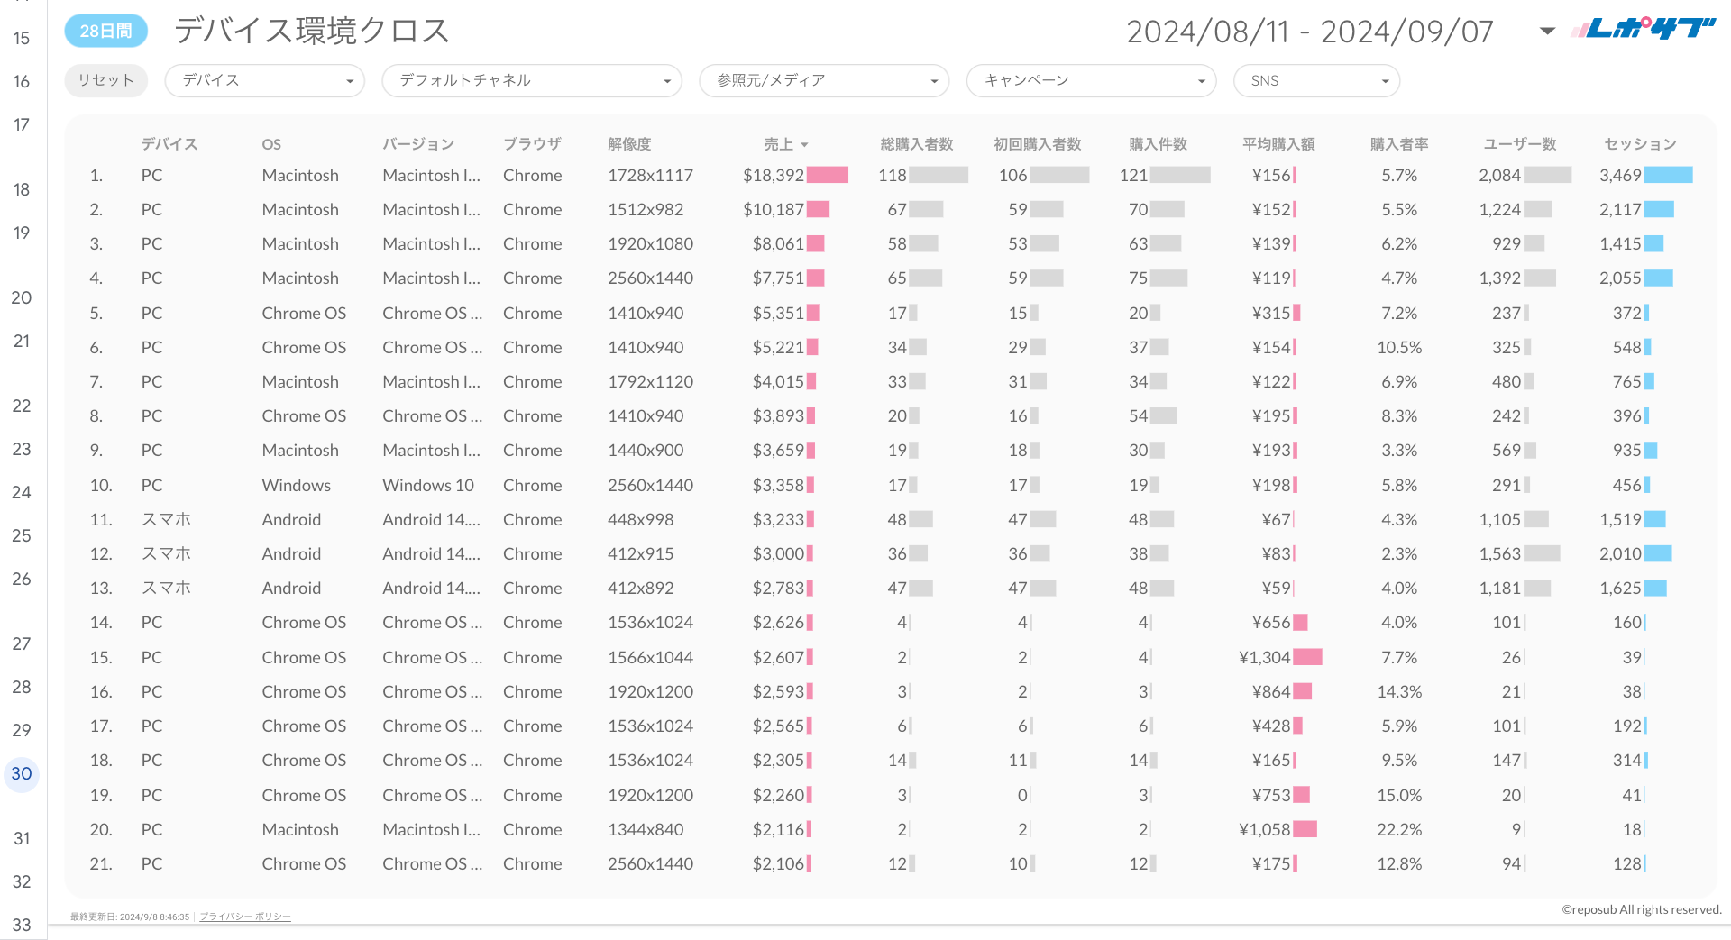Open the date range dropdown arrow
This screenshot has width=1731, height=940.
pos(1547,32)
